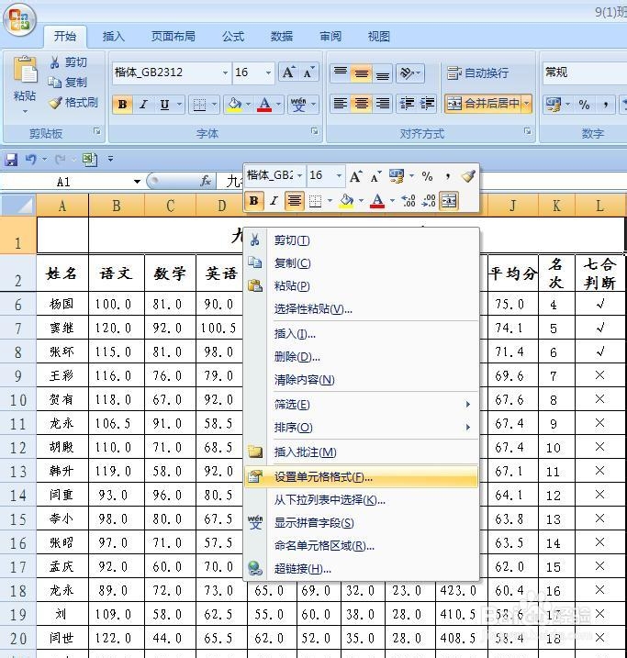
Task: Customize quick access toolbar dropdown
Action: click(x=110, y=159)
